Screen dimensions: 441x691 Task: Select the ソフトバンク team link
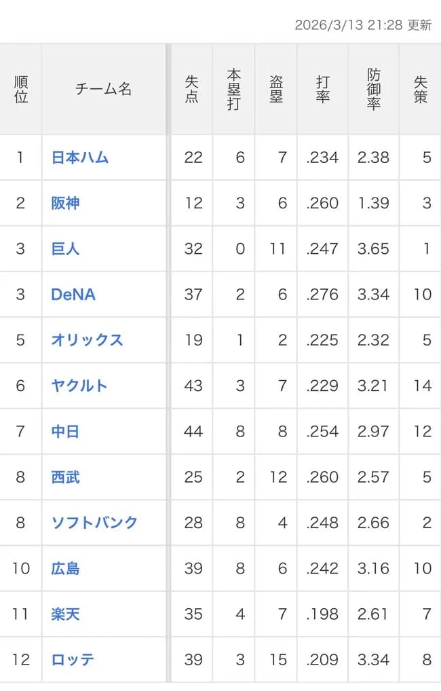(x=94, y=523)
